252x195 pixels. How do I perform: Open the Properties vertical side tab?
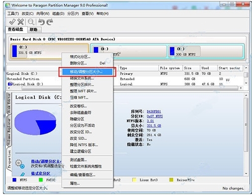click(9, 160)
